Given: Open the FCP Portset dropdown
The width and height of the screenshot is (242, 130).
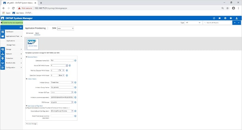Looking at the screenshot, I should click(x=62, y=102).
